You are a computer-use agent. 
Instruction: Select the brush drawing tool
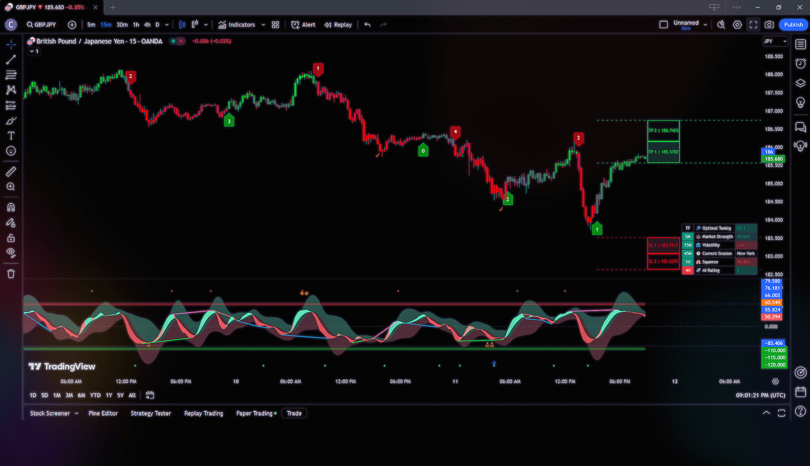pos(11,121)
